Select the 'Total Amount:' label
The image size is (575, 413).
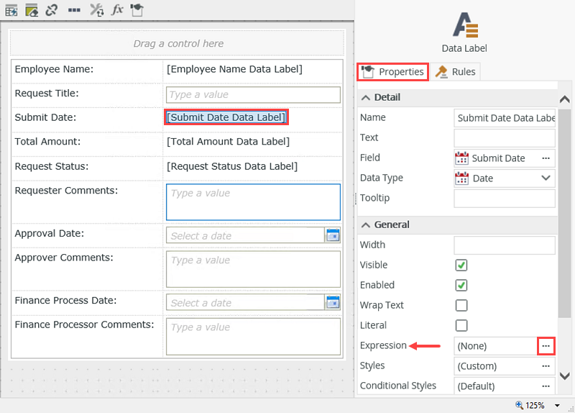[47, 142]
